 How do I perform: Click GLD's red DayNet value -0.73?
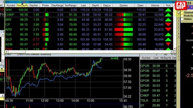(x=36, y=39)
